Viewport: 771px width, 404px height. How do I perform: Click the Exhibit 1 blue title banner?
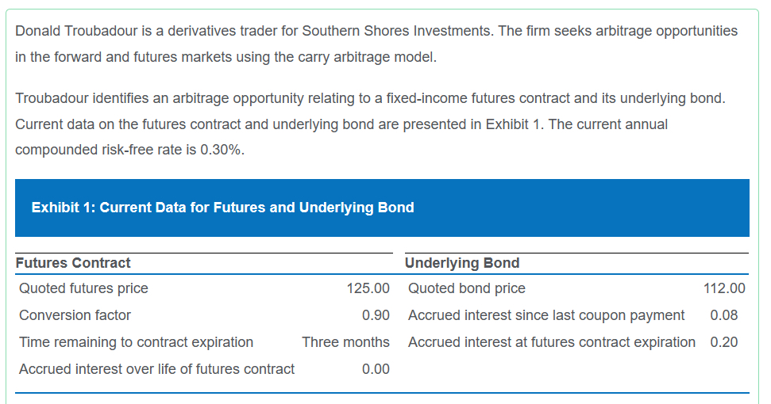coord(381,208)
